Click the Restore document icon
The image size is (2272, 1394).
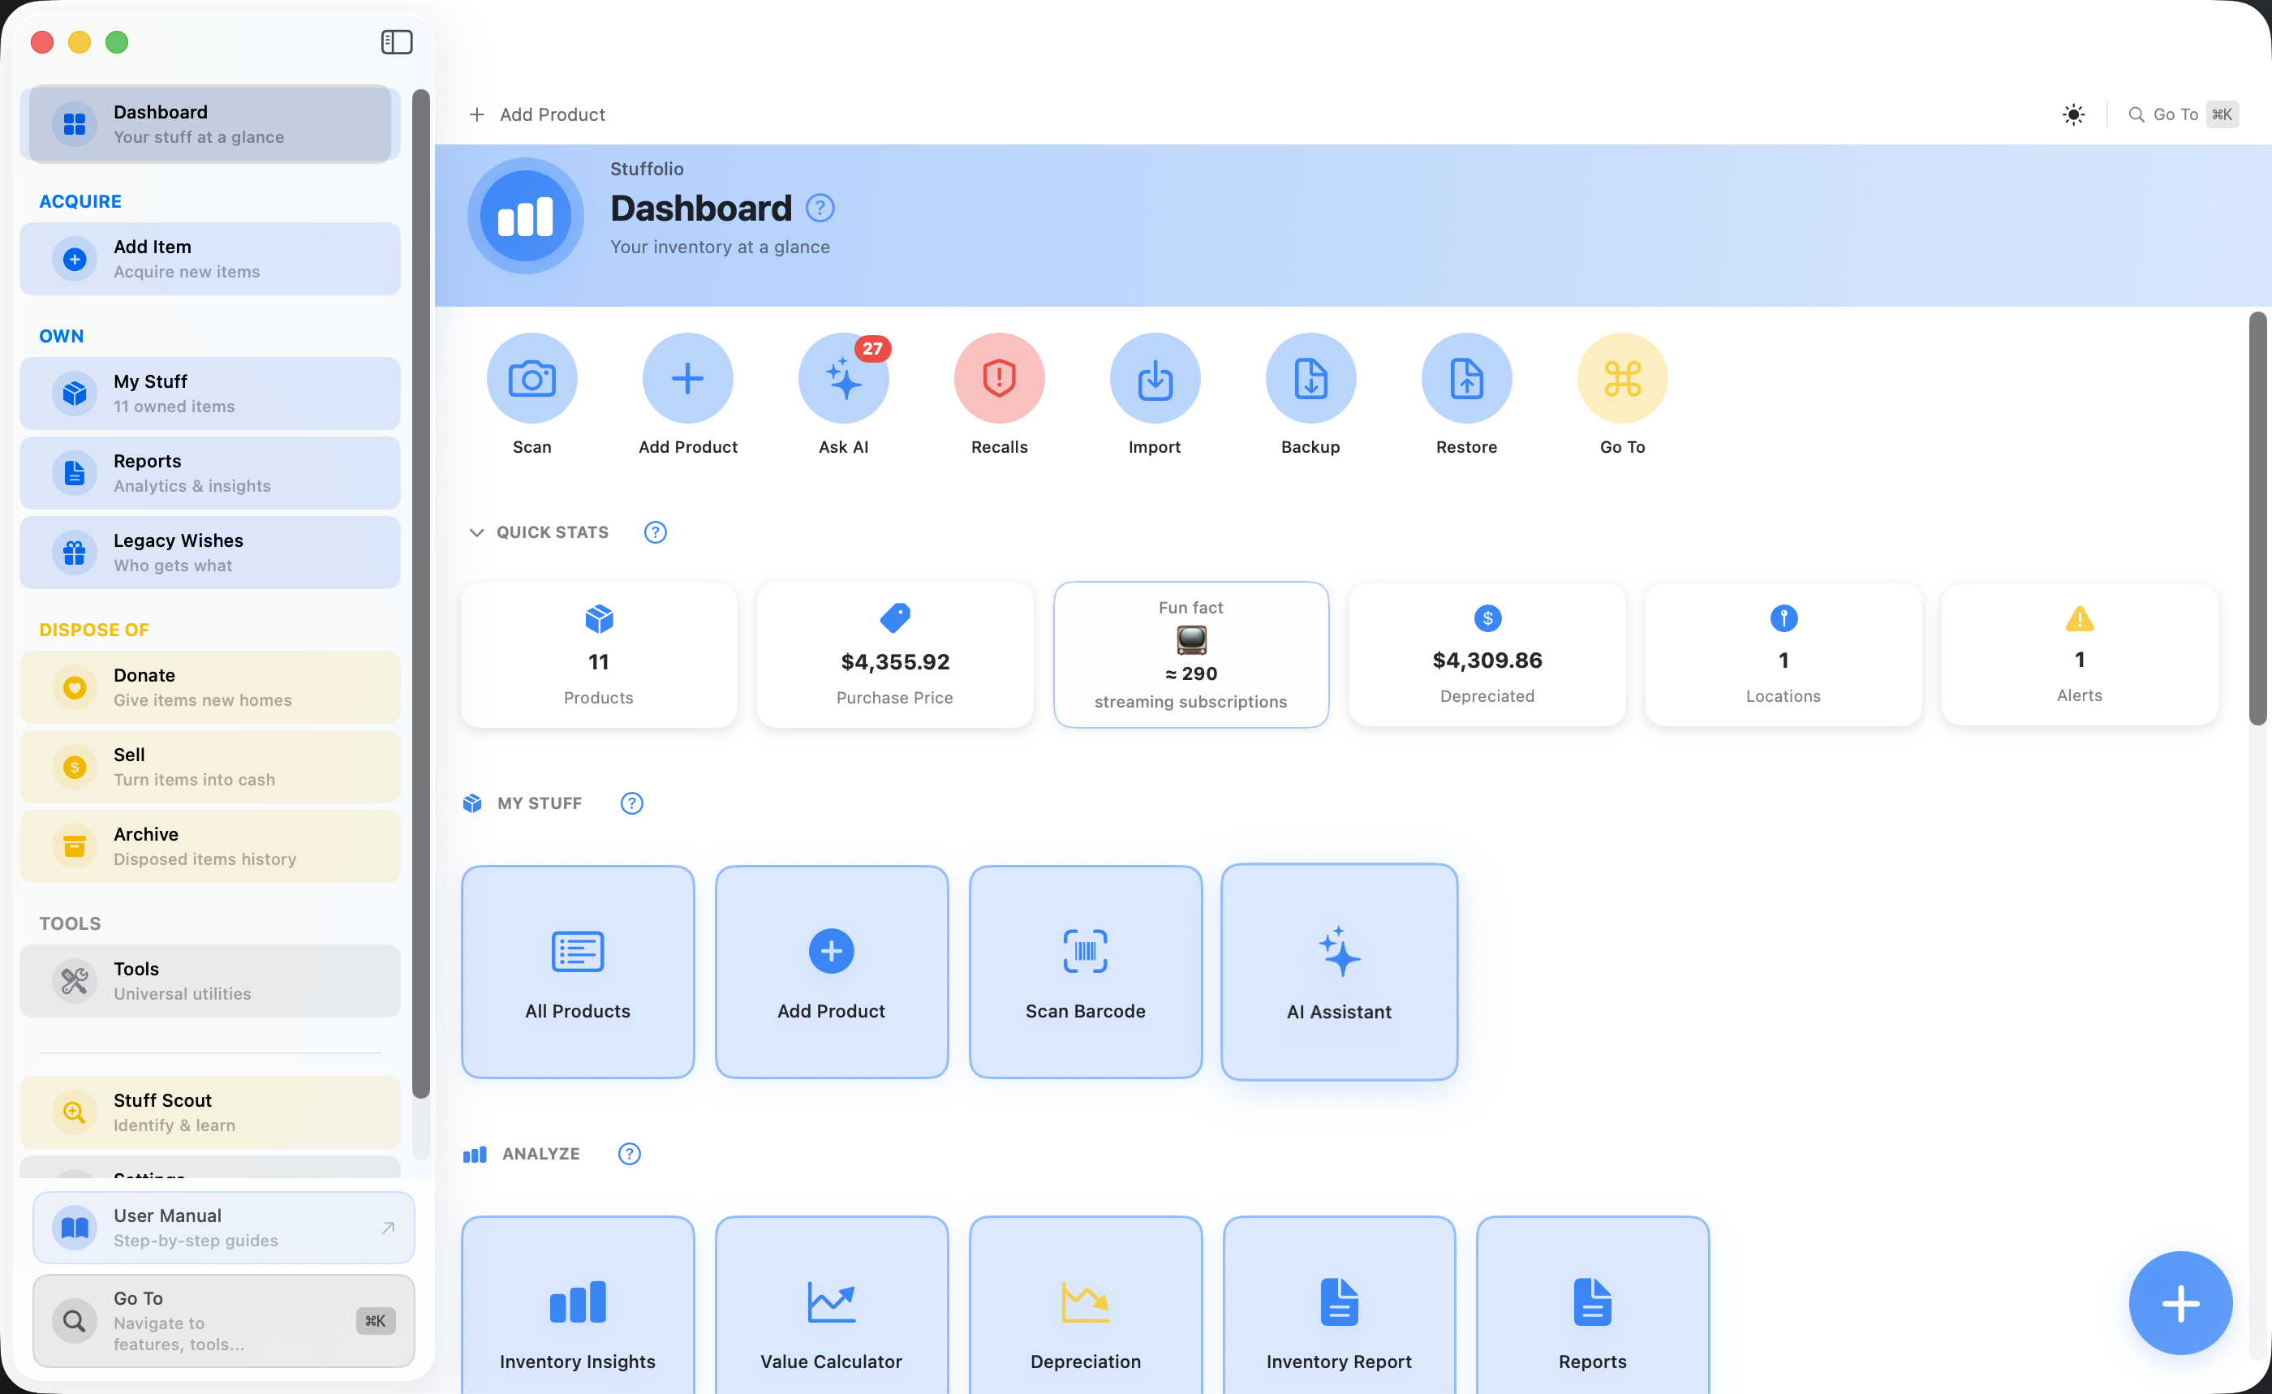pos(1466,378)
